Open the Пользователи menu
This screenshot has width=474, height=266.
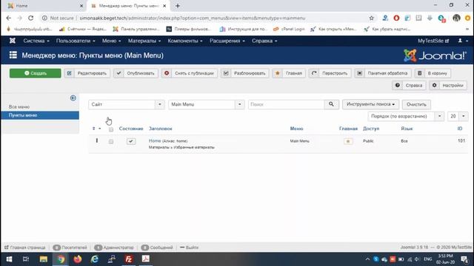(76, 41)
